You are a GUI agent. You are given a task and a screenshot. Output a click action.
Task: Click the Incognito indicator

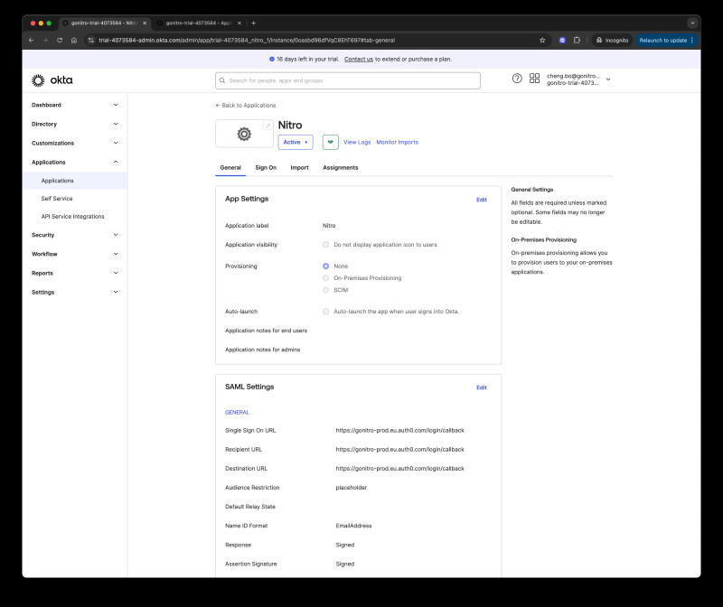[x=612, y=40]
